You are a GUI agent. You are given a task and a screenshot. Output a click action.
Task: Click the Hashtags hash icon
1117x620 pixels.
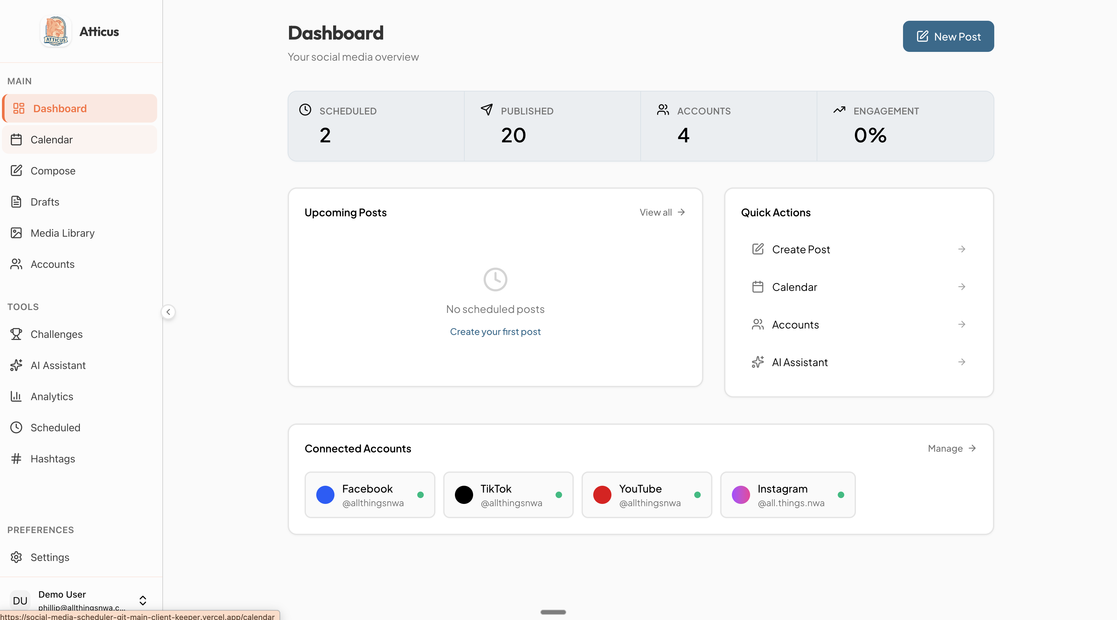(17, 459)
